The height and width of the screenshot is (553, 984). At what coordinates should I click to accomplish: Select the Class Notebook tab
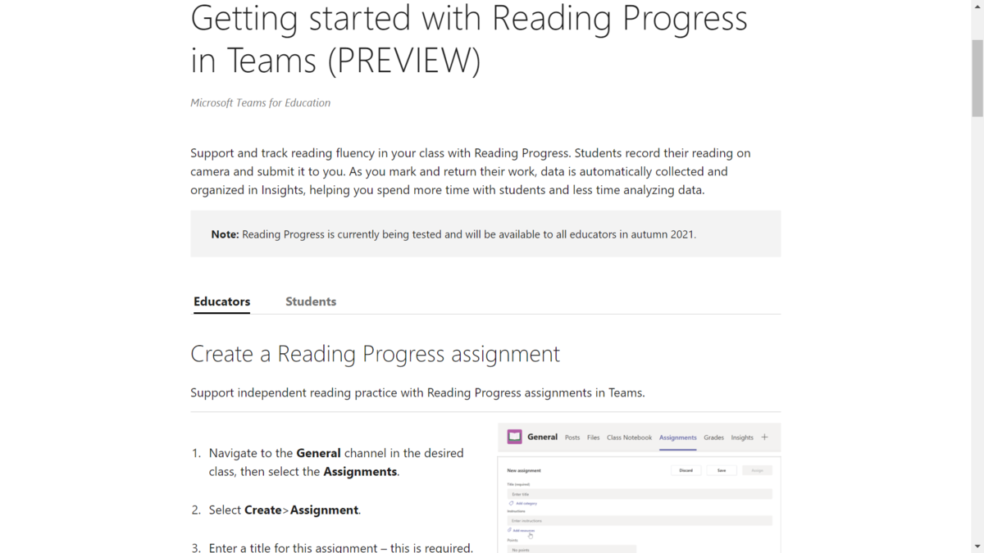(630, 437)
